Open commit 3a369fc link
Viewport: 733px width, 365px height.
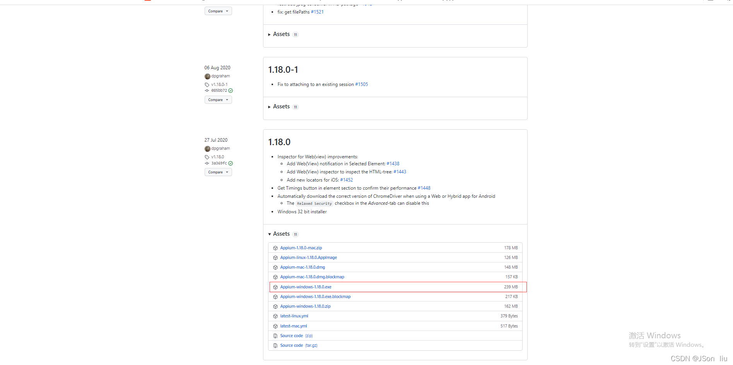pos(219,163)
